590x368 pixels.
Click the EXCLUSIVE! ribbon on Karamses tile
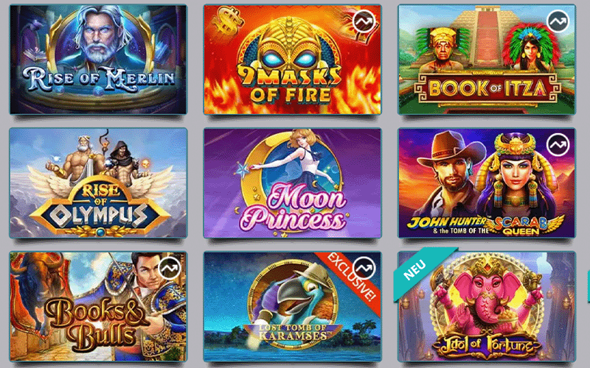(350, 277)
